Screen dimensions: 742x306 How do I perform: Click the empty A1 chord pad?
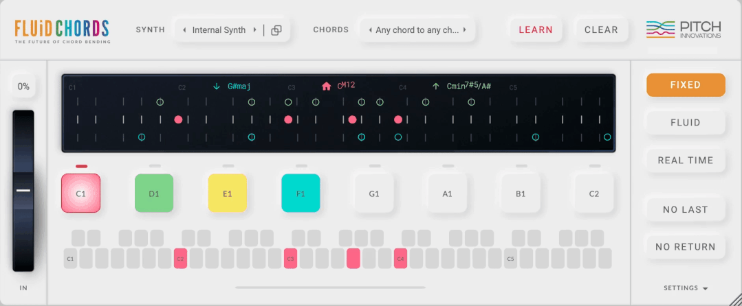[448, 193]
